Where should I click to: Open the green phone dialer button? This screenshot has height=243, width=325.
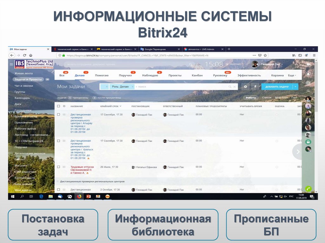pos(308,189)
